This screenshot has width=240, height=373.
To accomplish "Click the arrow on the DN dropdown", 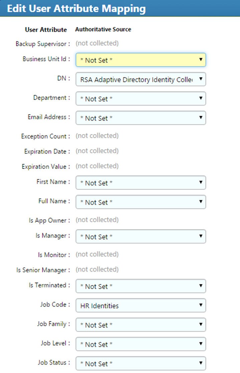I will click(x=201, y=79).
